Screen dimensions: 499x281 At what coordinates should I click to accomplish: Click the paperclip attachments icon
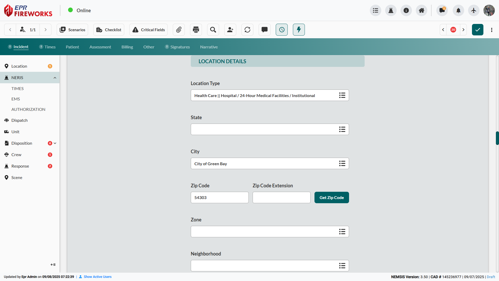point(179,30)
